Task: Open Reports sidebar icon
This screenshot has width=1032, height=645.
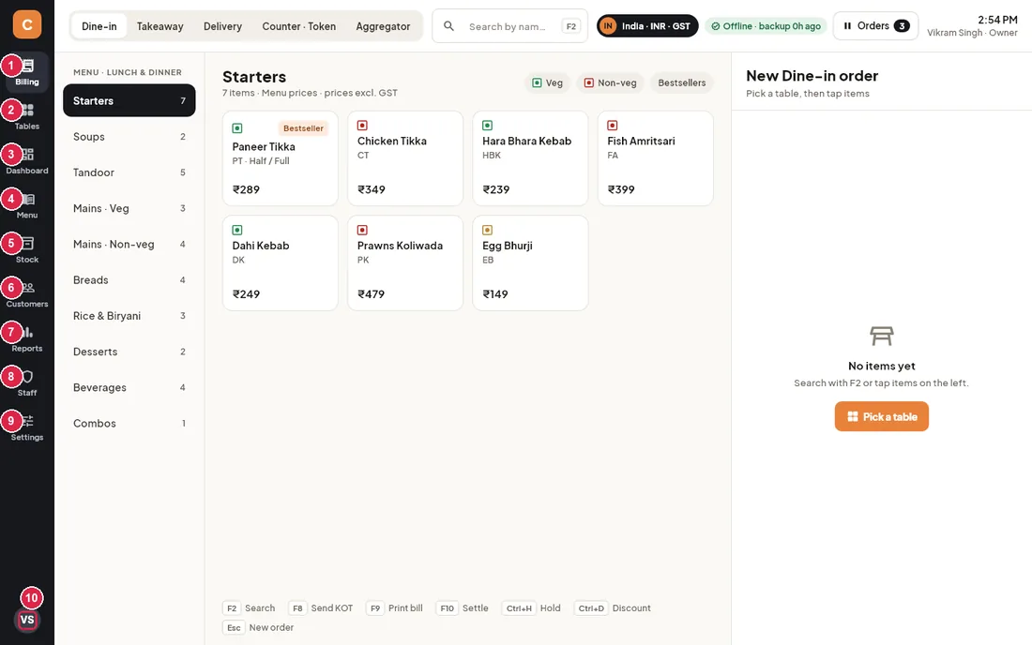Action: 27,337
